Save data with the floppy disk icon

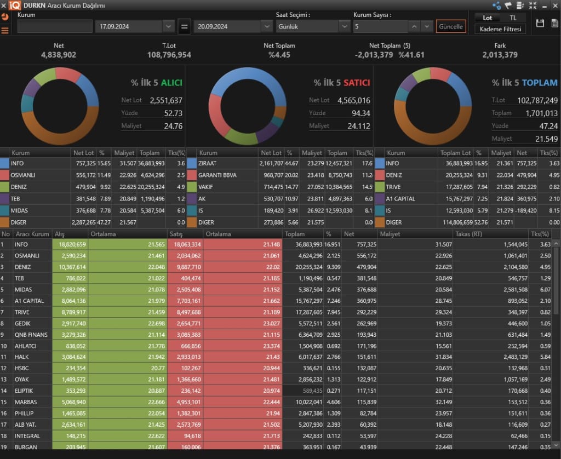[x=540, y=23]
